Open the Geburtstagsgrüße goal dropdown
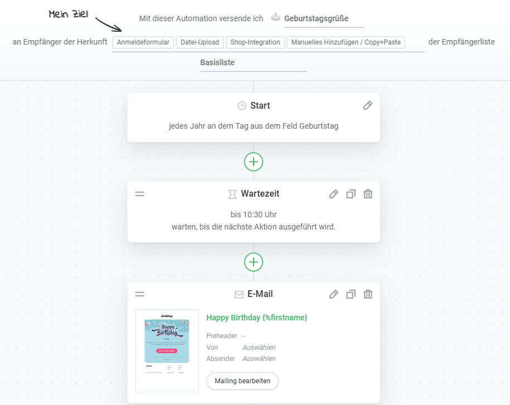 (323, 18)
